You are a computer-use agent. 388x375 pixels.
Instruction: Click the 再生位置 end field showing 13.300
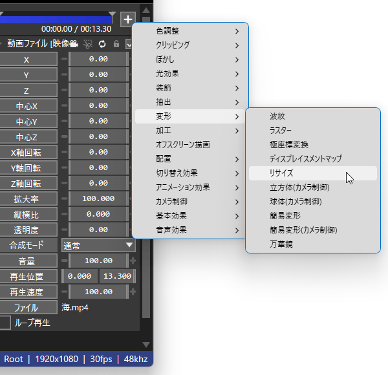(117, 276)
